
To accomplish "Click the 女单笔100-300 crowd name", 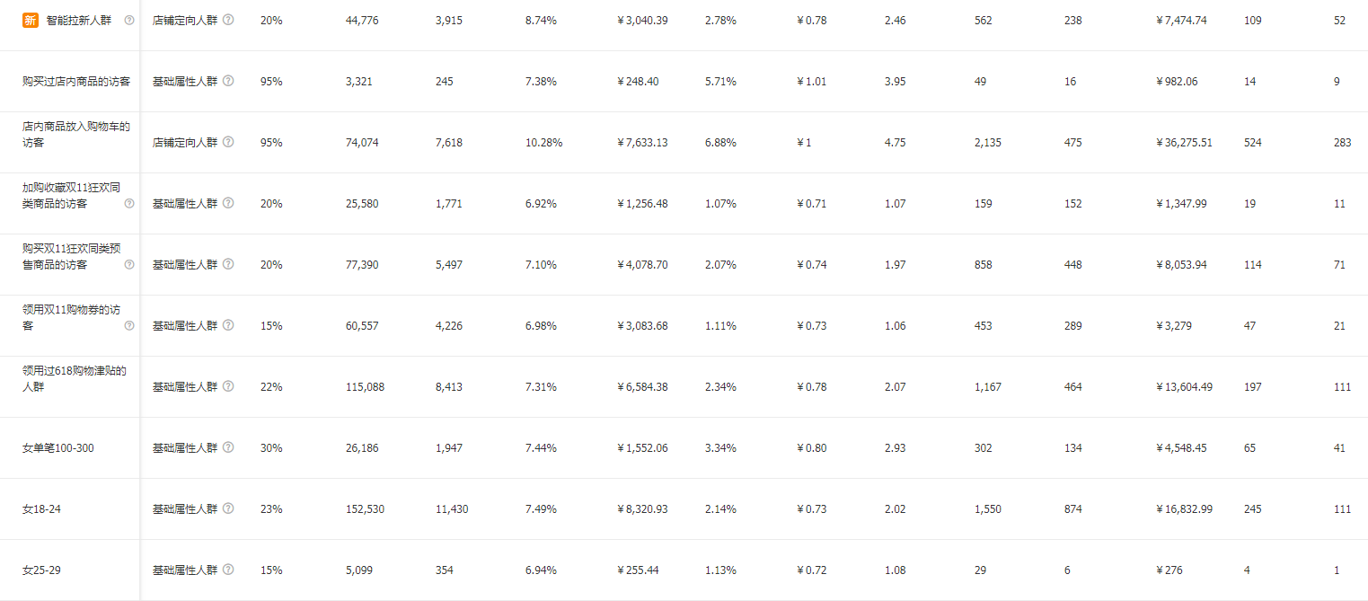I will 57,447.
